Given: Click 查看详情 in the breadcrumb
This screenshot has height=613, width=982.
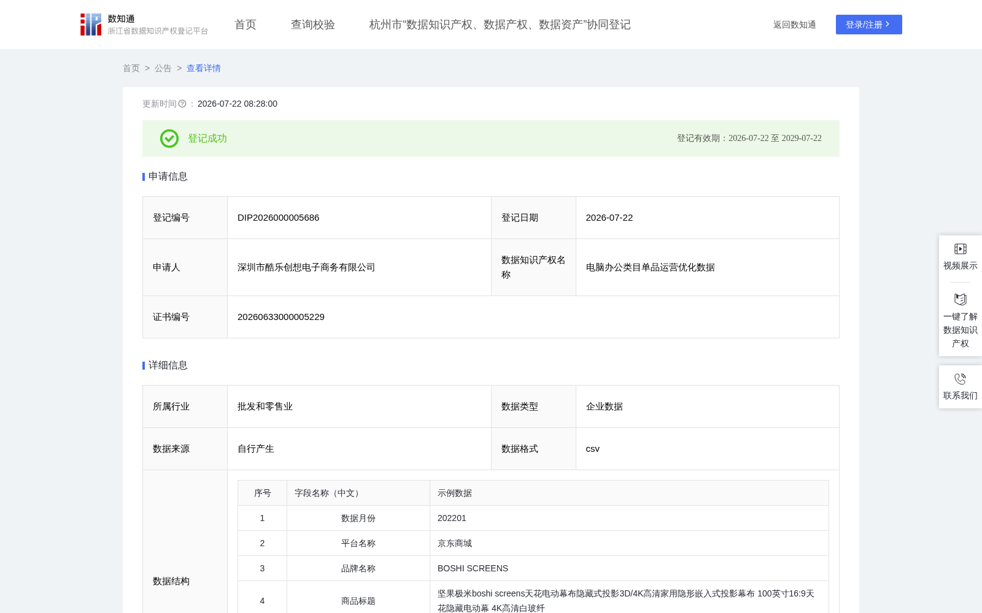Looking at the screenshot, I should (x=204, y=68).
